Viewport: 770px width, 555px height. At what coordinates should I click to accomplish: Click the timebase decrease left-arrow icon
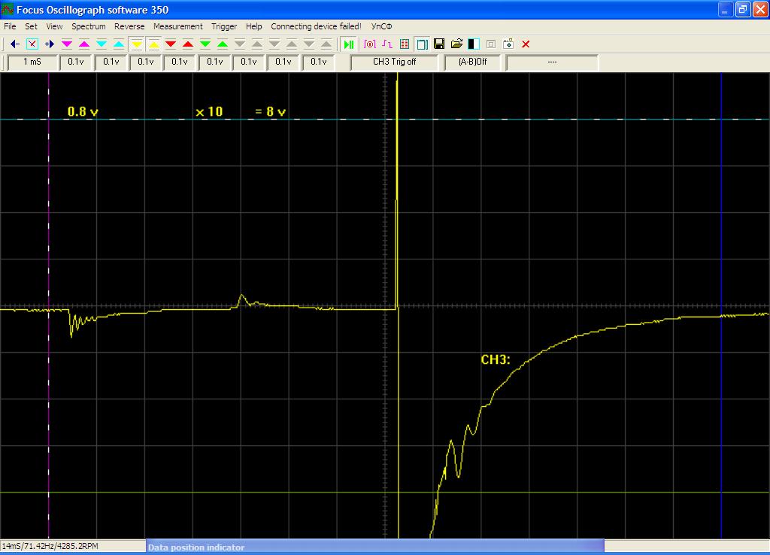click(x=15, y=44)
